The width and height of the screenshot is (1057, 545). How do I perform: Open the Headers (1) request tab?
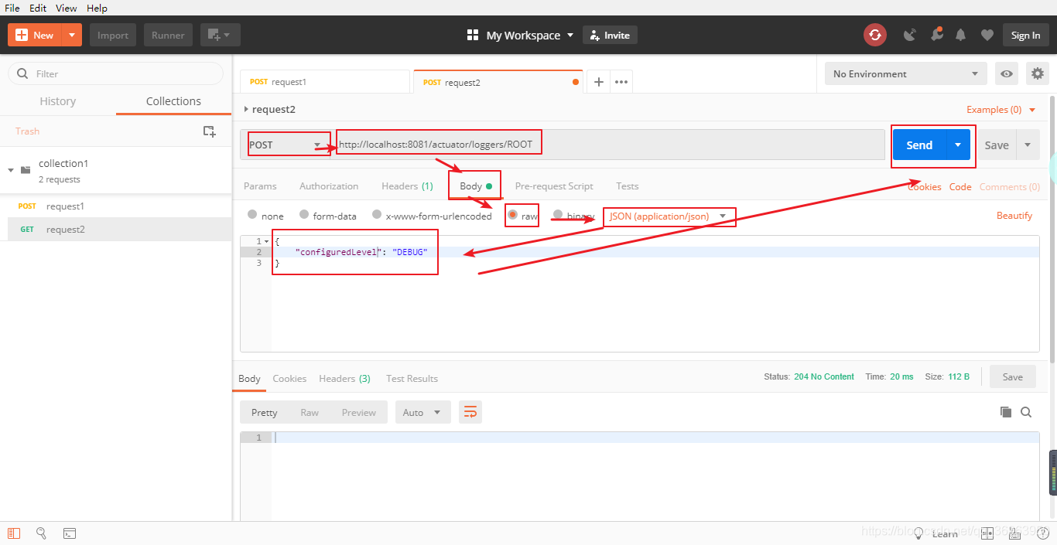click(407, 186)
